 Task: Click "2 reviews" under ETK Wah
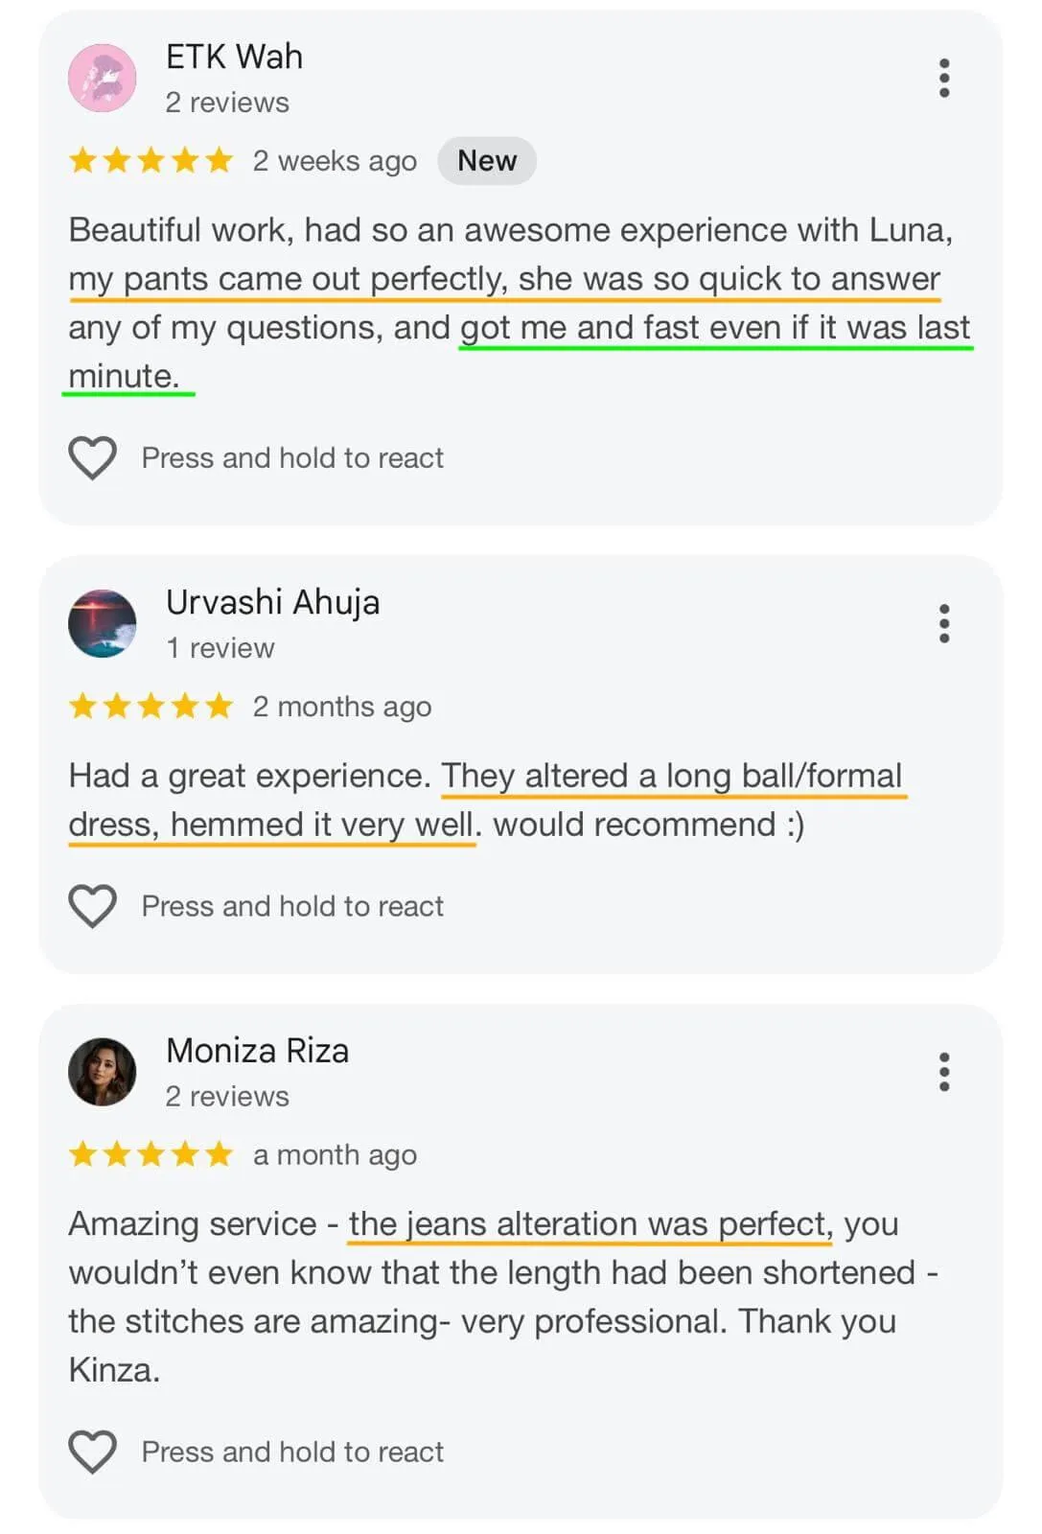click(227, 103)
